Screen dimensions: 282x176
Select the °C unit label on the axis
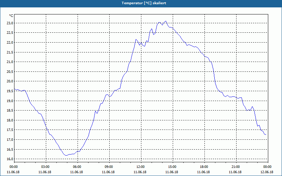[x=11, y=16]
